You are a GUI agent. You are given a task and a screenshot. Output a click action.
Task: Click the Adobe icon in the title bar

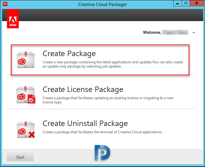pyautogui.click(x=5, y=4)
